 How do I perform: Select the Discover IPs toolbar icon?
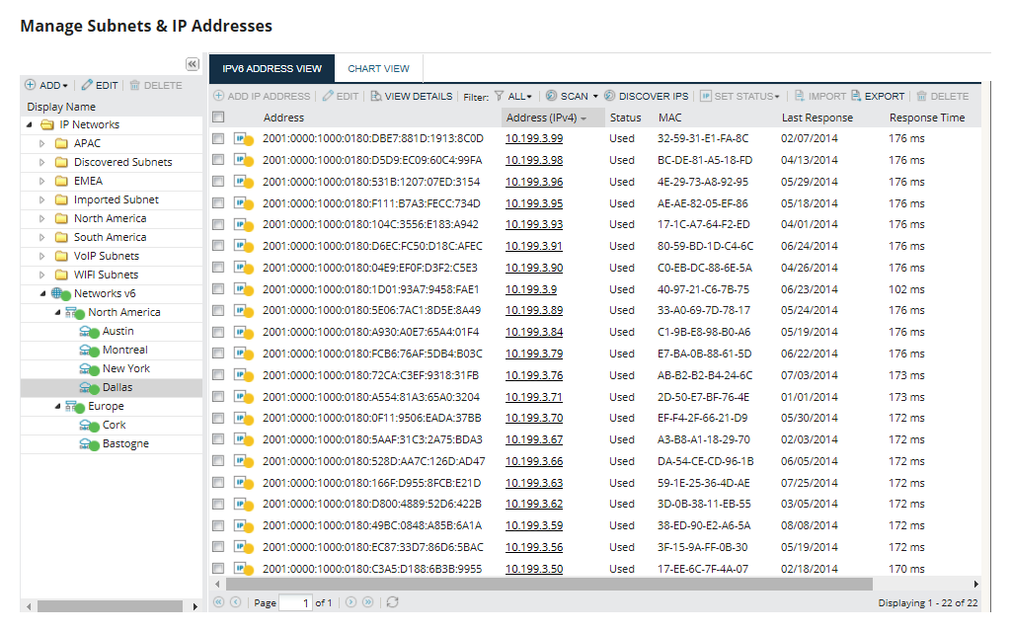647,97
